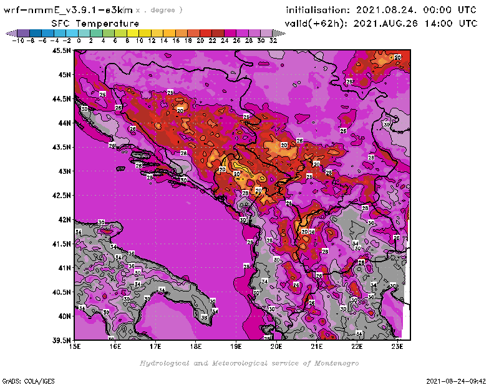The height and width of the screenshot is (385, 499).
Task: Click the 44N latitude axis label
Action: click(x=64, y=123)
